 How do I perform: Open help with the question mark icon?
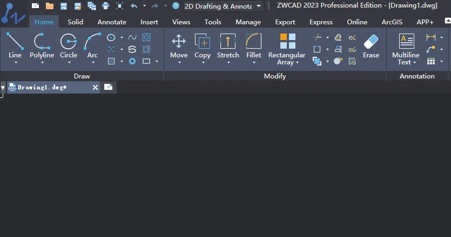(176, 6)
